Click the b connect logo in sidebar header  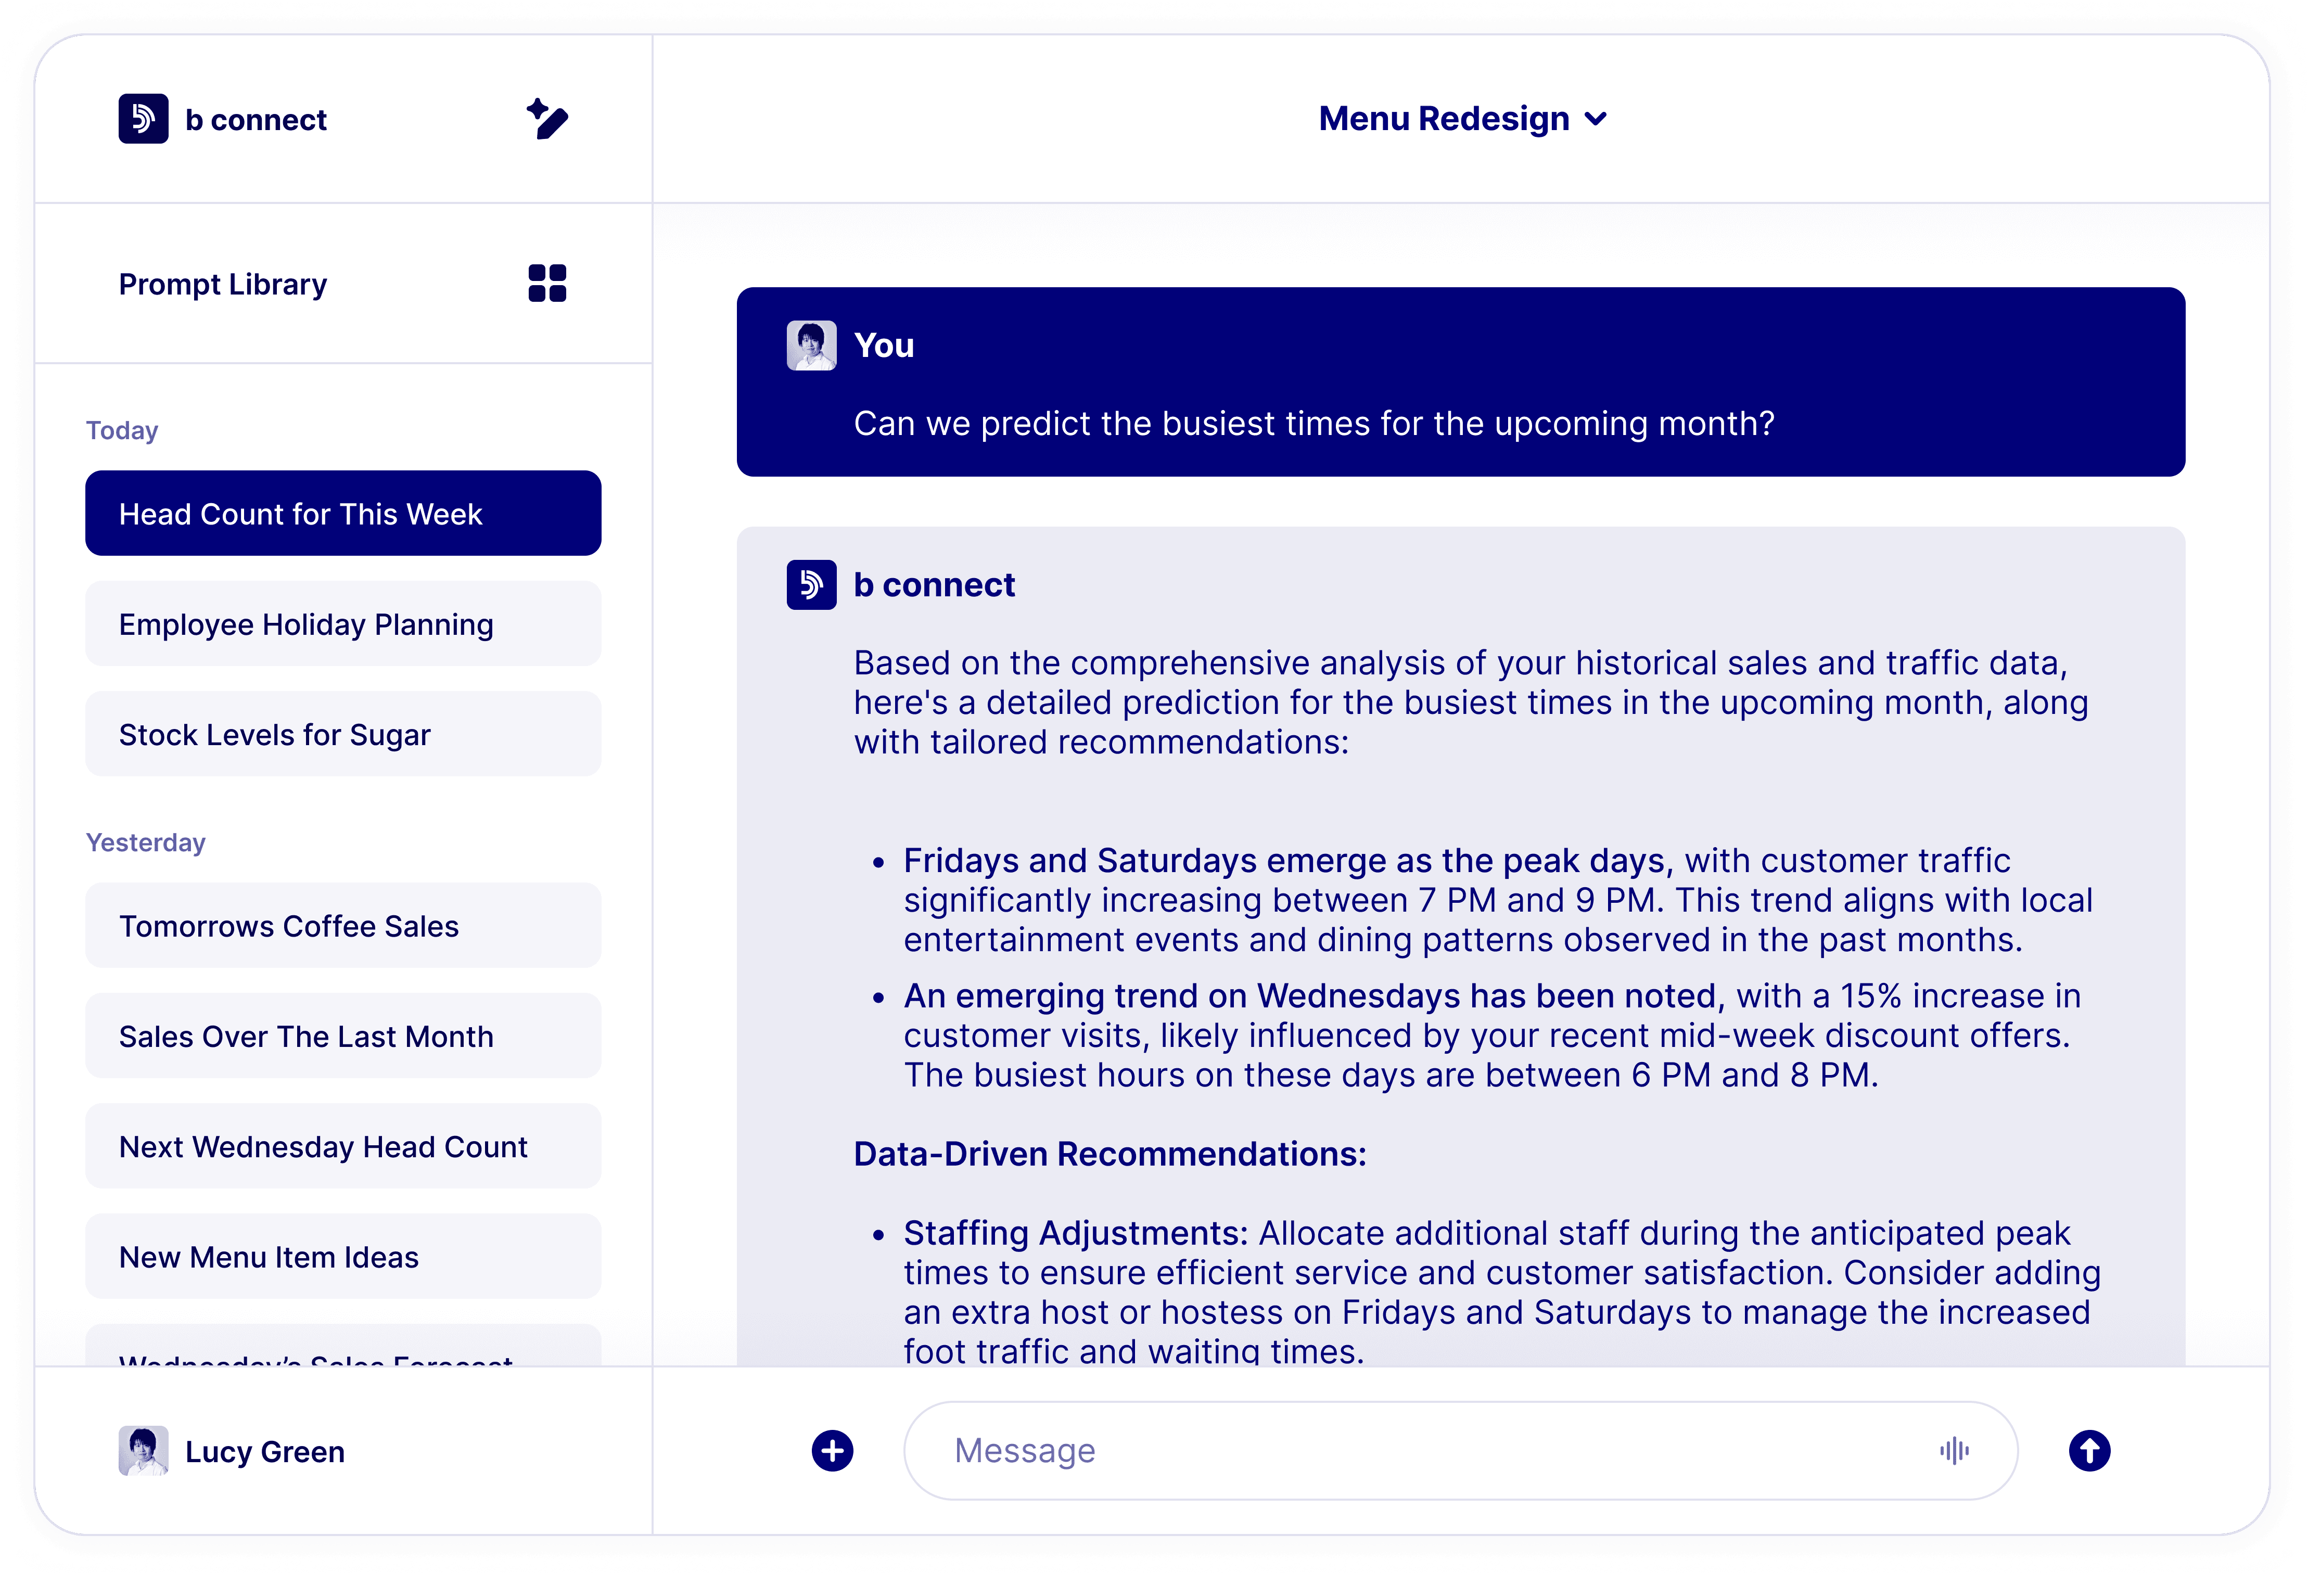click(143, 119)
